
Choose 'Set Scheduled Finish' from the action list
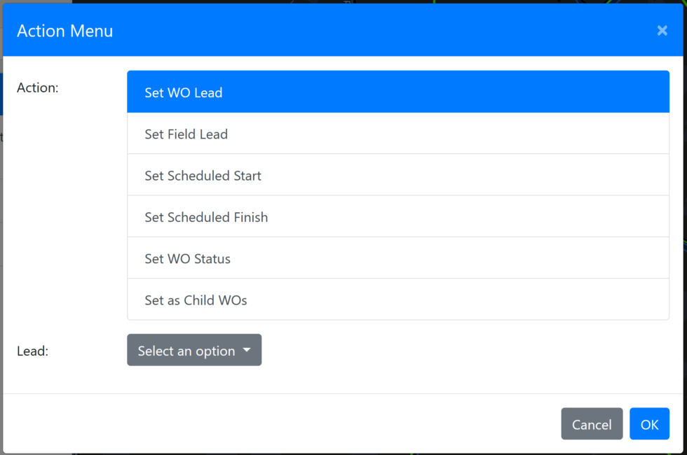click(x=397, y=217)
